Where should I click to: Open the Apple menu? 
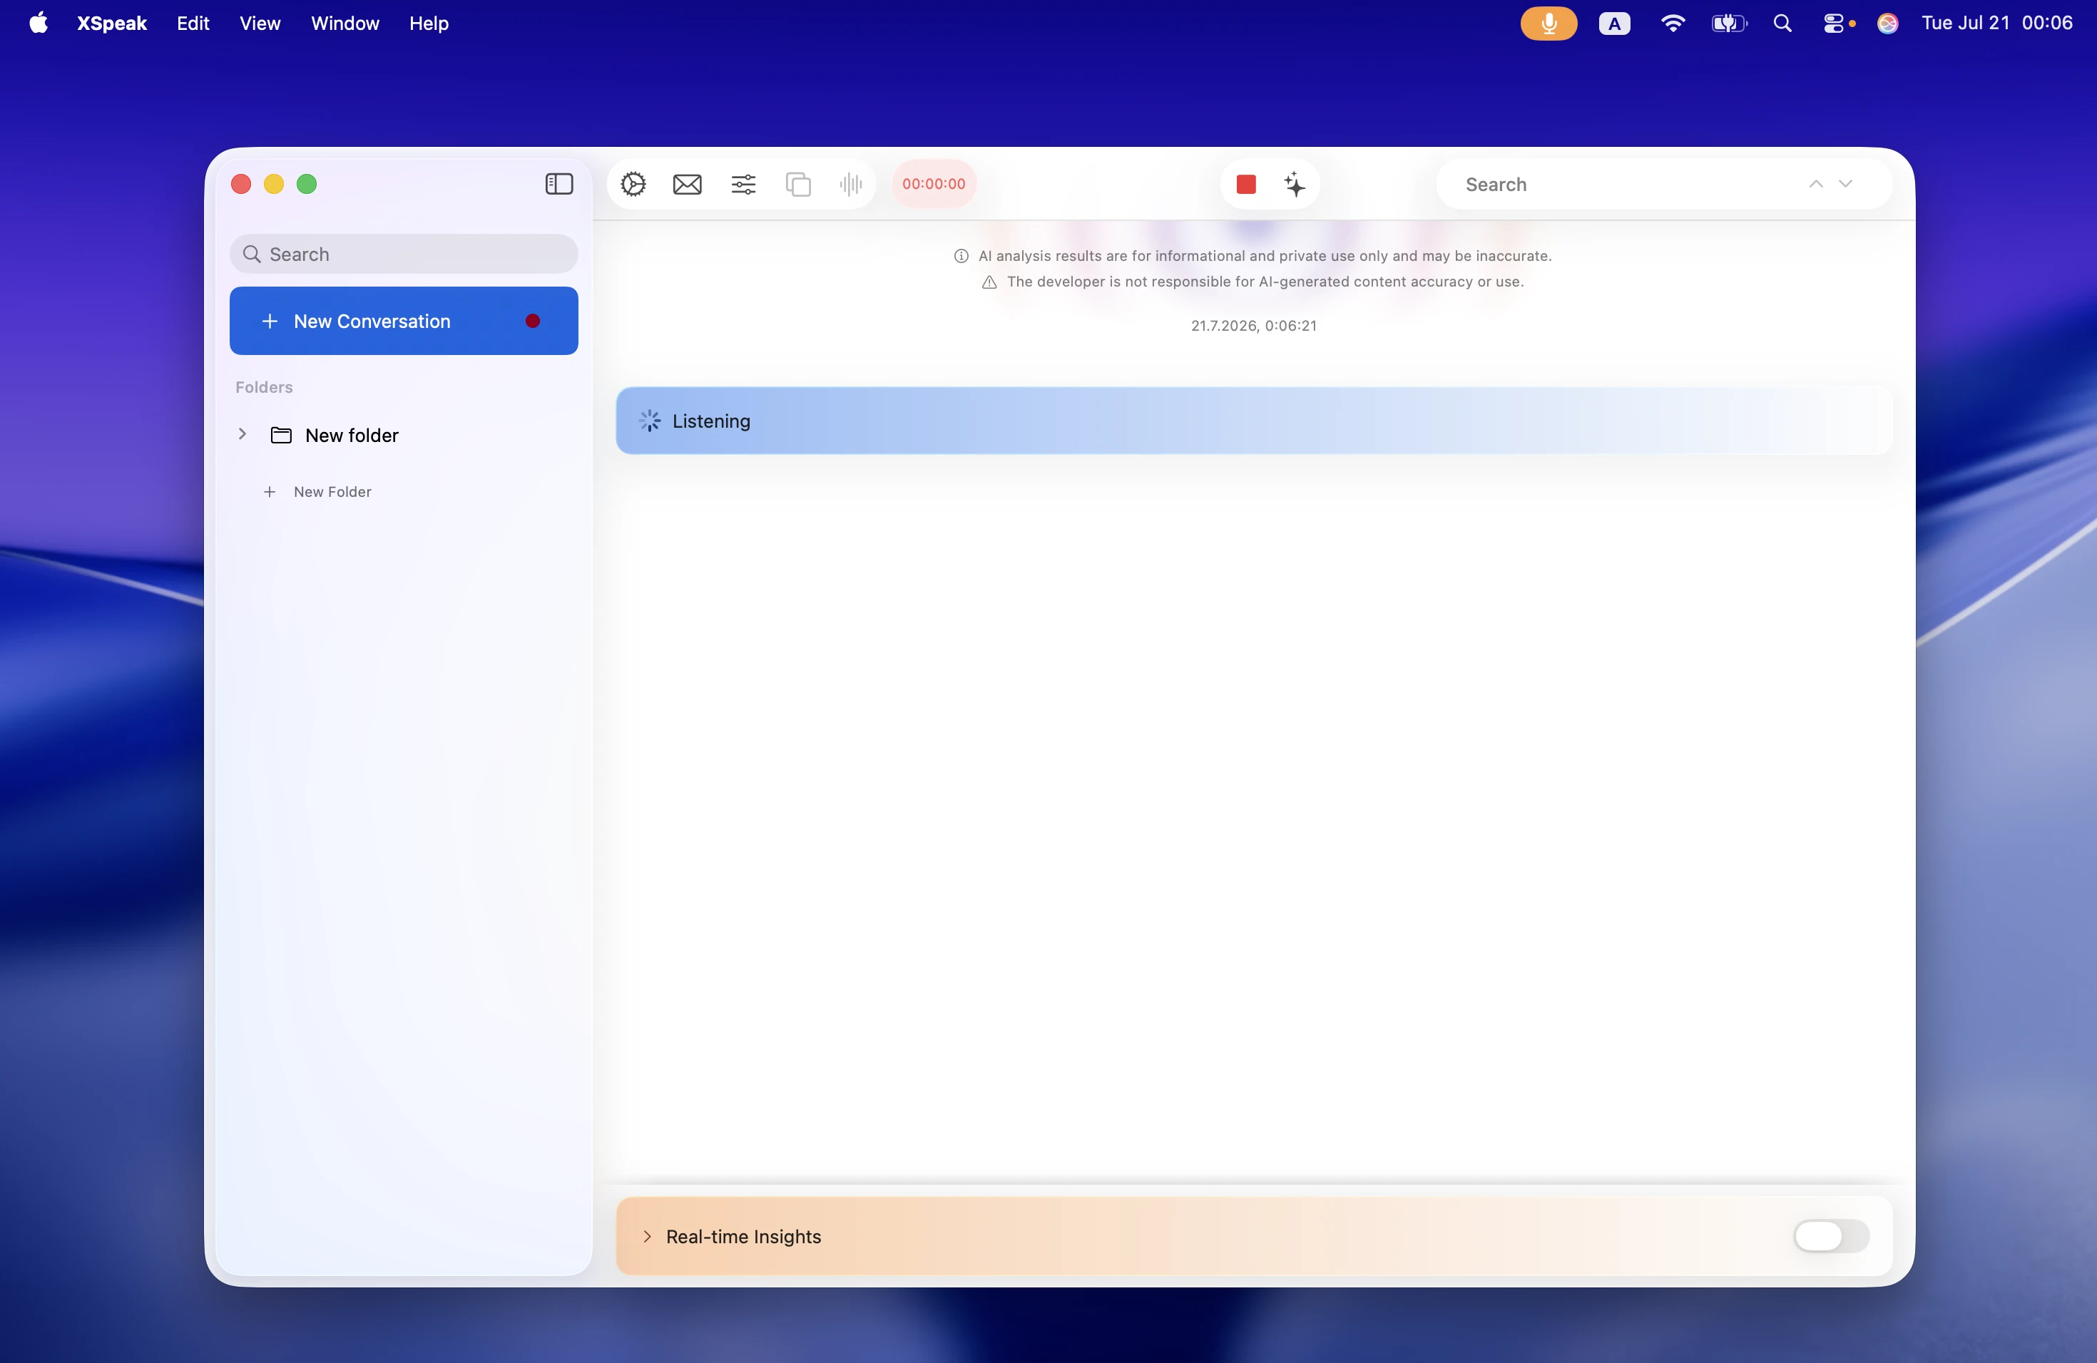(x=39, y=23)
